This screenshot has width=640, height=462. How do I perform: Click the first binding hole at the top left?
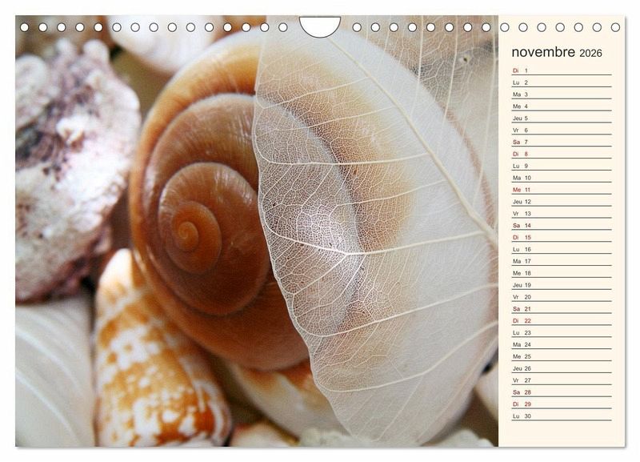coord(24,27)
